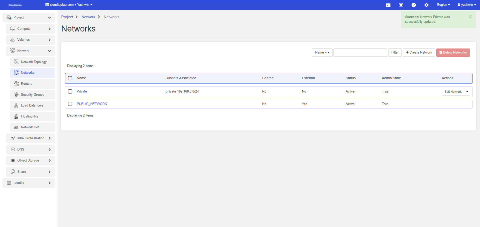Click the Create Network button
The height and width of the screenshot is (227, 480).
click(419, 52)
